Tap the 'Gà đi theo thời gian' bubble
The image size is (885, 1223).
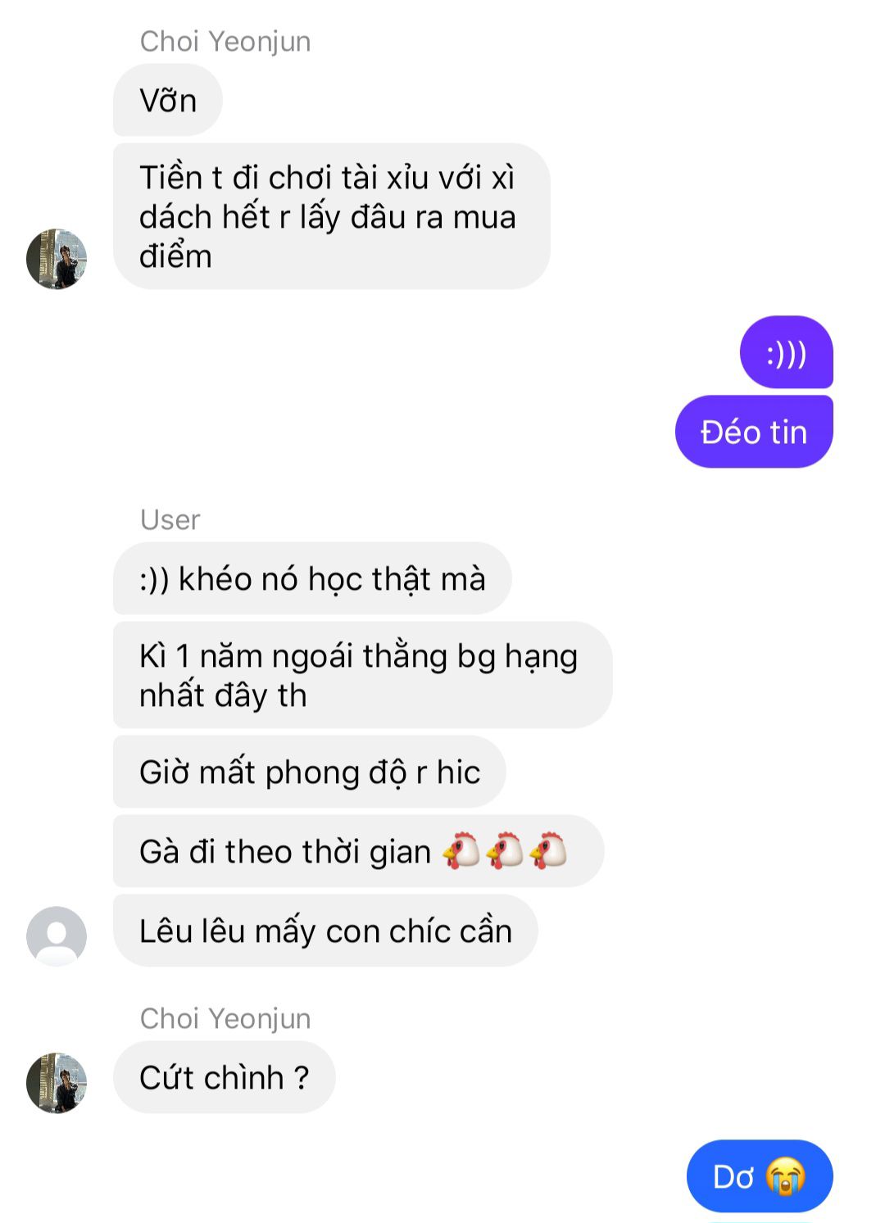coord(358,851)
